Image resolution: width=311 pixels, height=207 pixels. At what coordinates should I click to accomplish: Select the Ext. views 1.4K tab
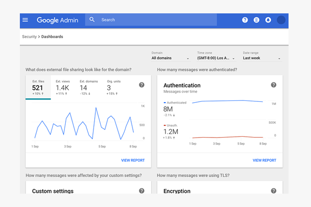pos(63,88)
